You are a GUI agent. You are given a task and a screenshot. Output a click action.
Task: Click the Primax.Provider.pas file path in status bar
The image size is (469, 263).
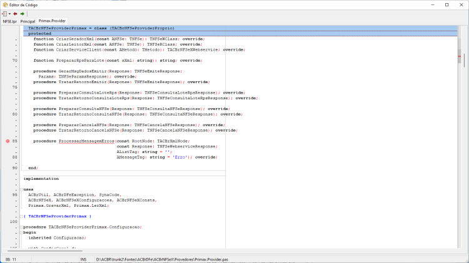[162, 259]
